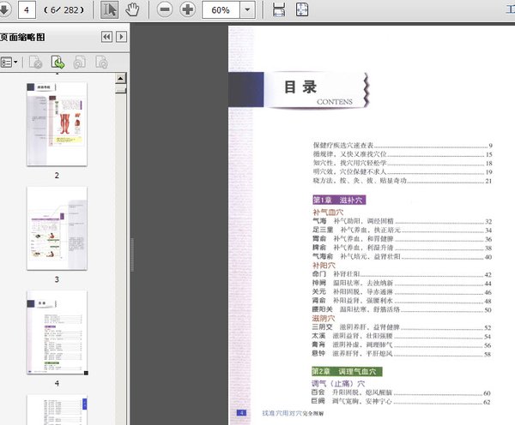Click the fit width scrolling icon

279,10
